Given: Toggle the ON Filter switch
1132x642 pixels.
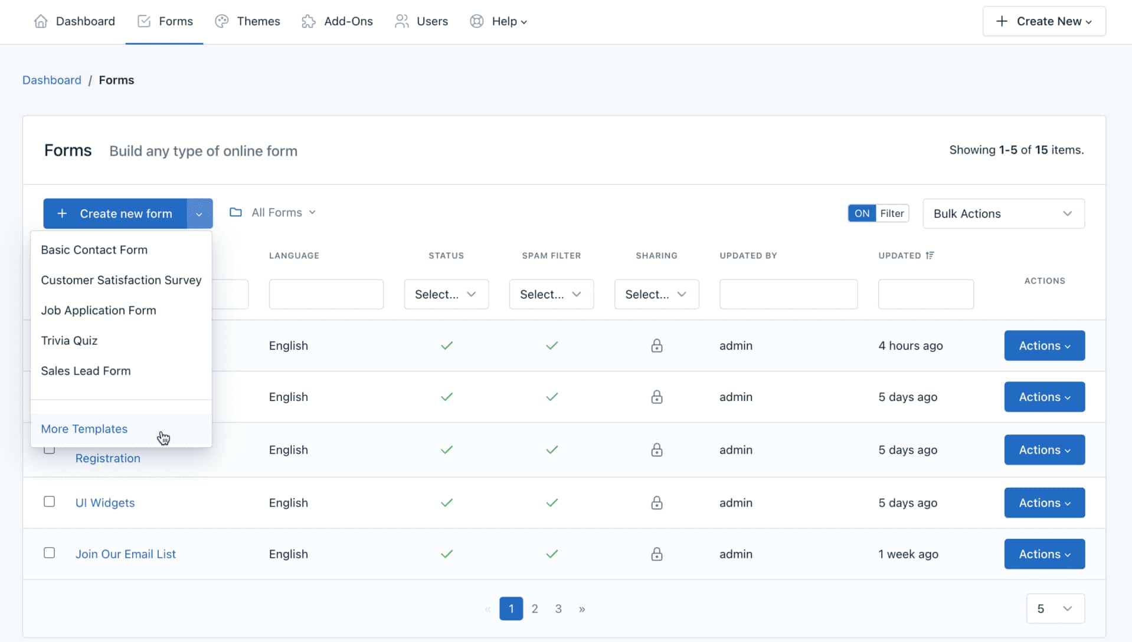Looking at the screenshot, I should click(x=878, y=213).
